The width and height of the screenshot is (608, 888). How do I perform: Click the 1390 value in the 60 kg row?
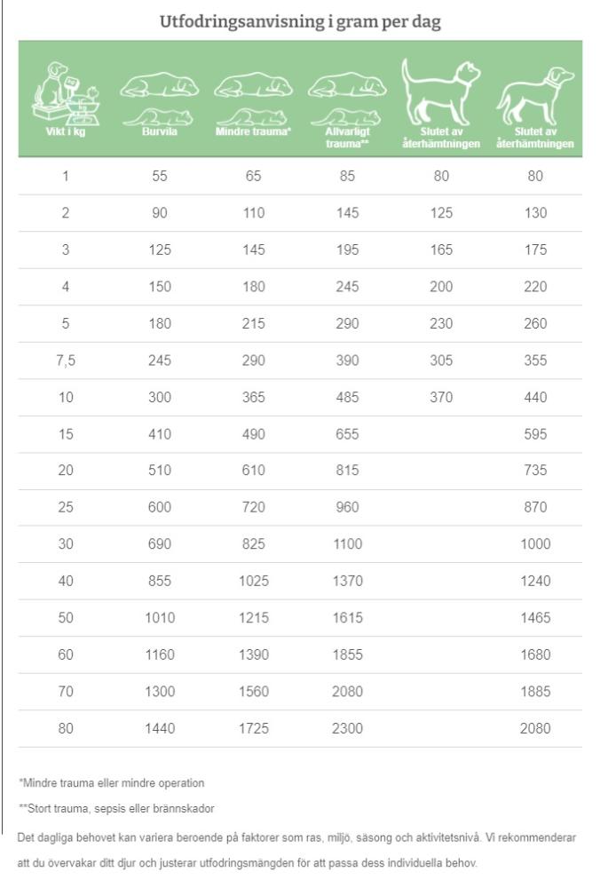[x=254, y=654]
